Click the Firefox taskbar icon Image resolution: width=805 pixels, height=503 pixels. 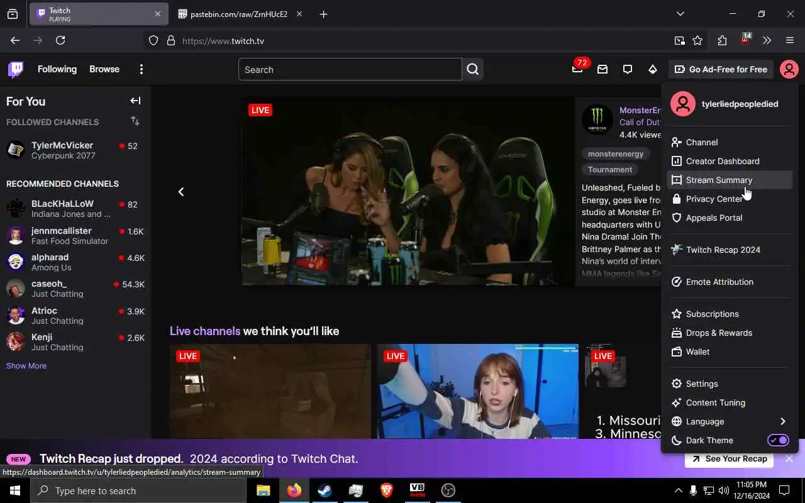click(x=294, y=490)
